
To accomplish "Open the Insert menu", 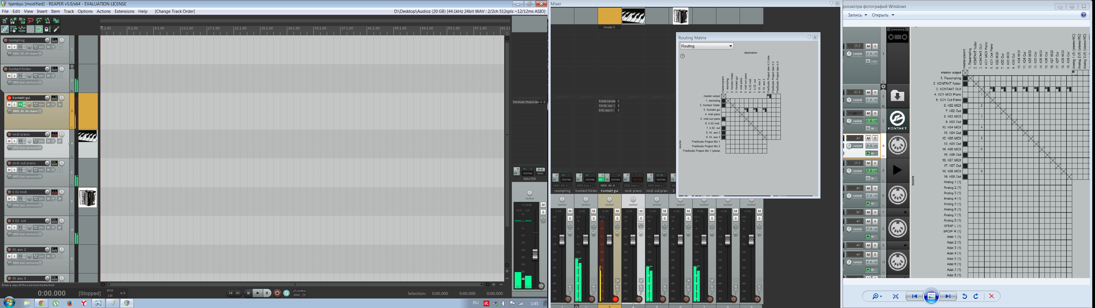I will (42, 11).
